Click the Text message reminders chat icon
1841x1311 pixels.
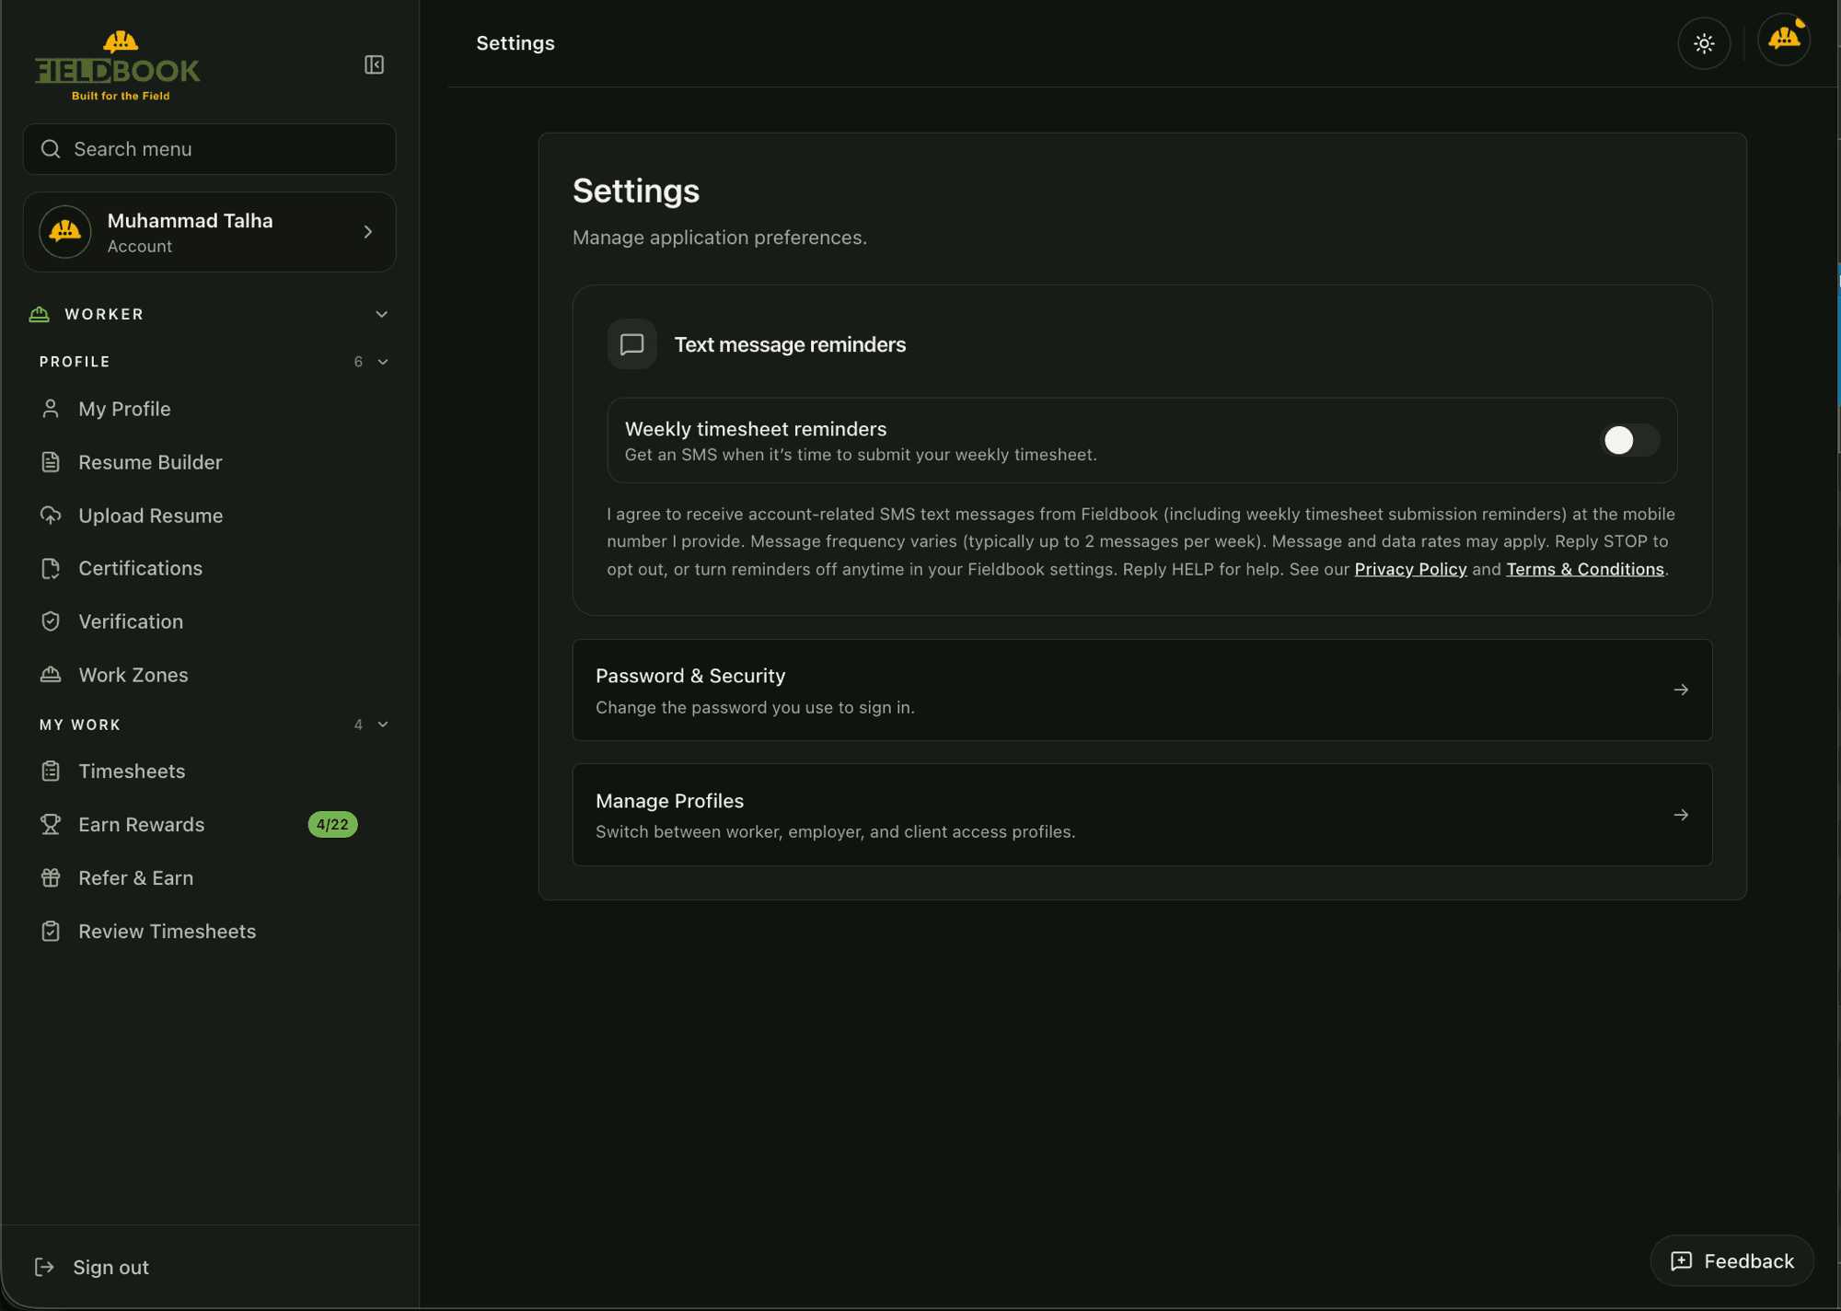(631, 344)
